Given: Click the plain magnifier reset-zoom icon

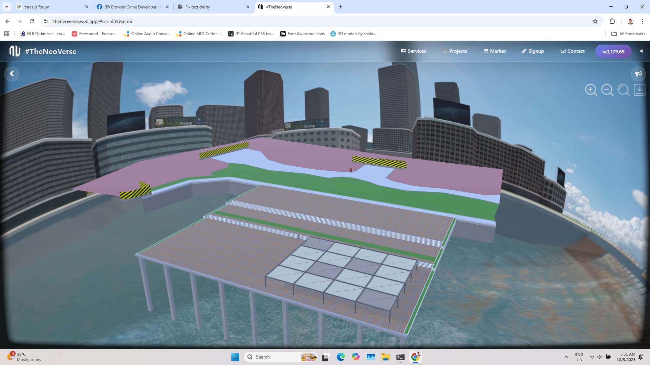Looking at the screenshot, I should coord(623,90).
